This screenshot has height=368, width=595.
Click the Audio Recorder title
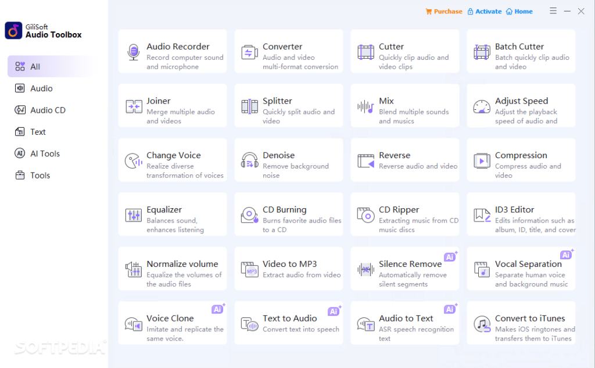[x=178, y=47]
